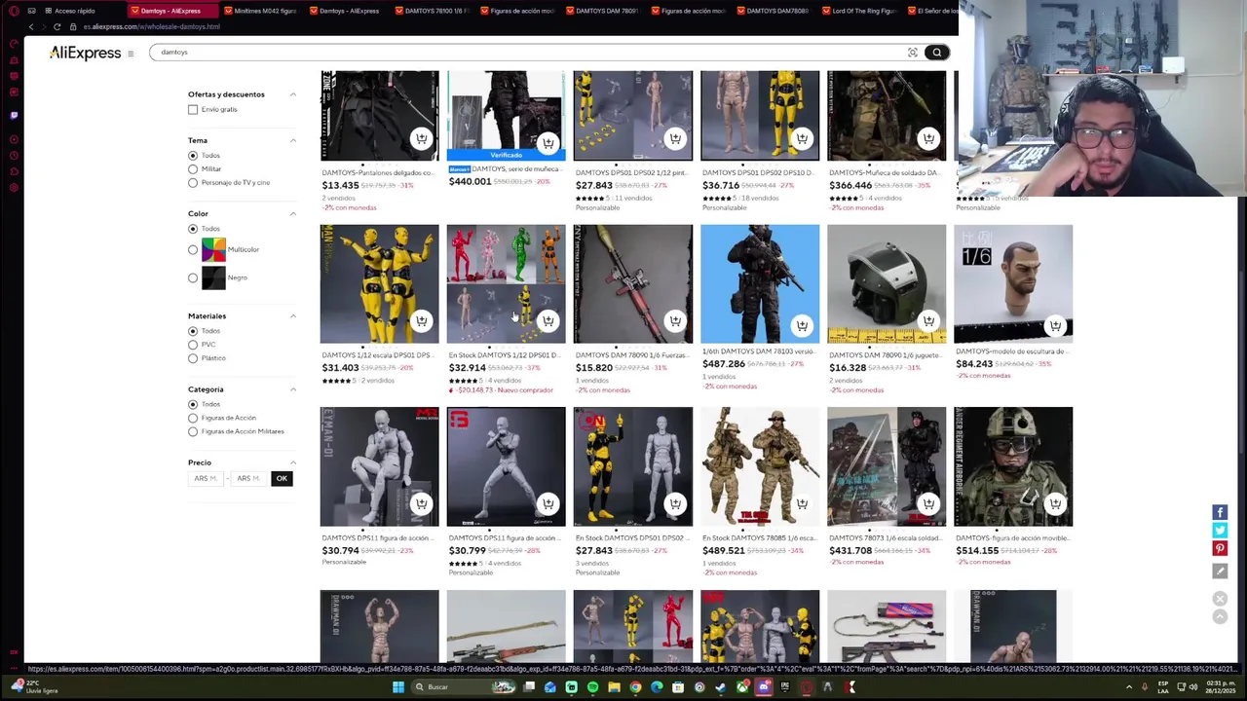Open the Windows Start menu
The width and height of the screenshot is (1247, 701).
coord(397,687)
